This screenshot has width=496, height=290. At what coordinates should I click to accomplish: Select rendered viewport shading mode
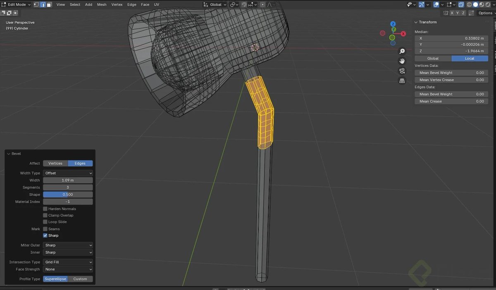[488, 5]
